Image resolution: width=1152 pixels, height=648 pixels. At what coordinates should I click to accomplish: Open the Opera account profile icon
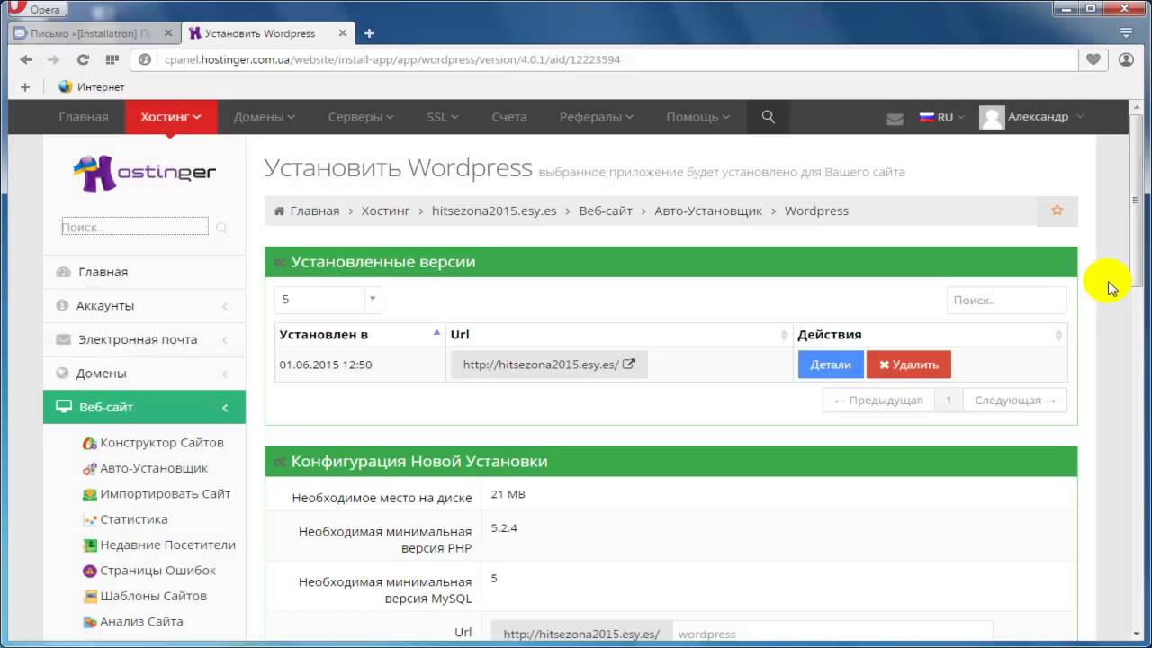coord(1126,59)
